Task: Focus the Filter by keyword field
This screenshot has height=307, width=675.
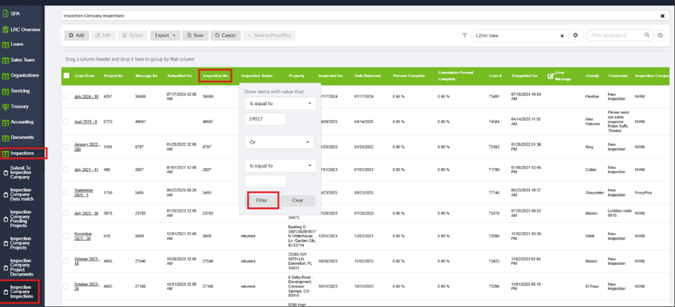Action: click(616, 35)
